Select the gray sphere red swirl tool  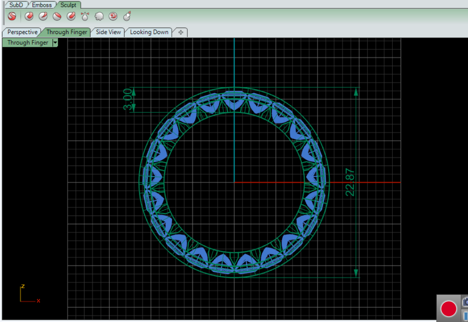click(113, 16)
